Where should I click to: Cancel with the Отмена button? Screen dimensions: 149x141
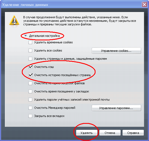tap(110, 133)
